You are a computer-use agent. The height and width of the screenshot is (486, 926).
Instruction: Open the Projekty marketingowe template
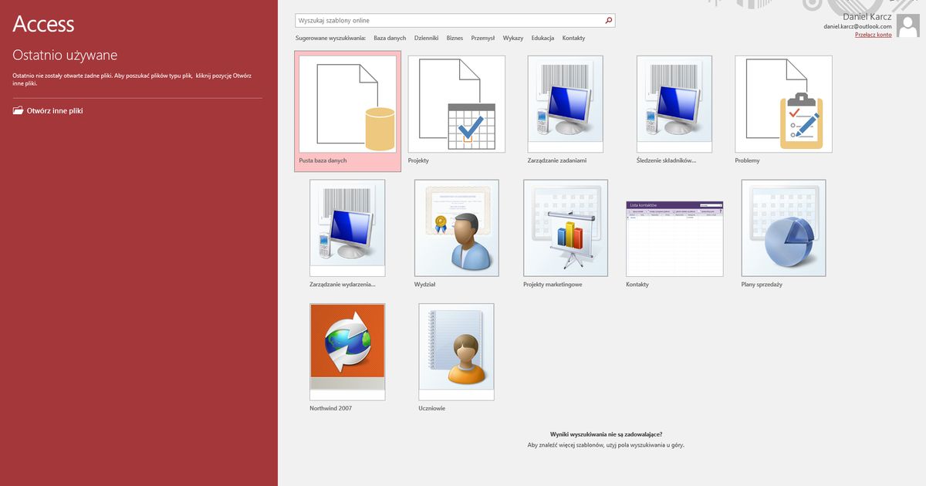coord(566,228)
